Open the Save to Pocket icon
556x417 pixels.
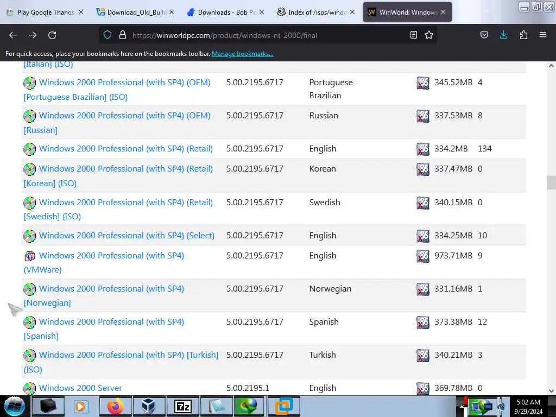(484, 35)
